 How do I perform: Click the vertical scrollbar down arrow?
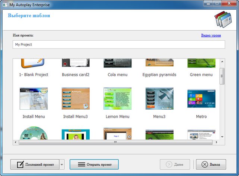coord(222,137)
